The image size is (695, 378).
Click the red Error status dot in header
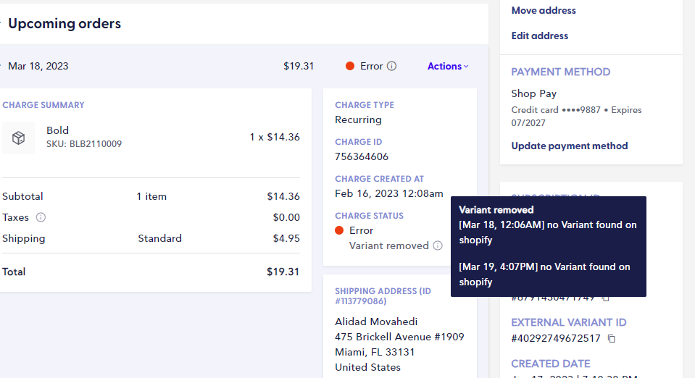tap(350, 66)
